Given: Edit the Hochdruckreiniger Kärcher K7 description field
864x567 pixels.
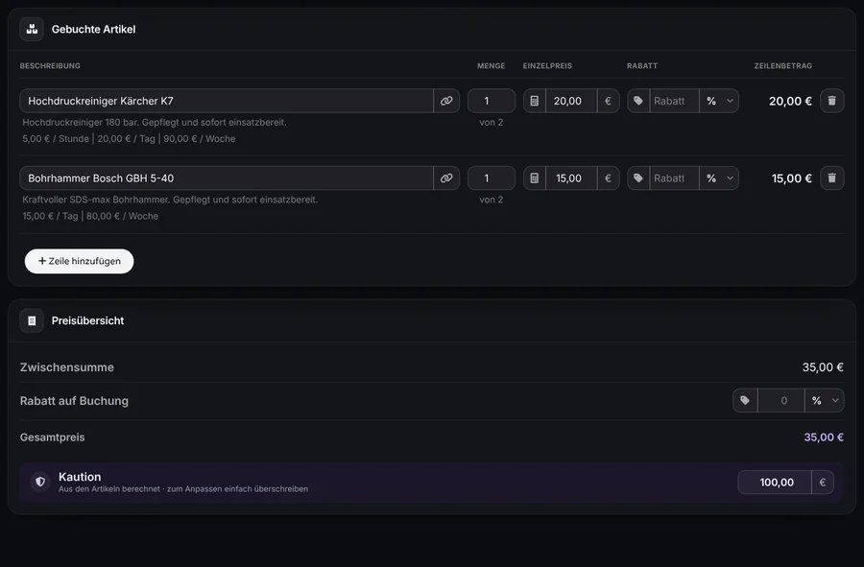Looking at the screenshot, I should (x=227, y=101).
